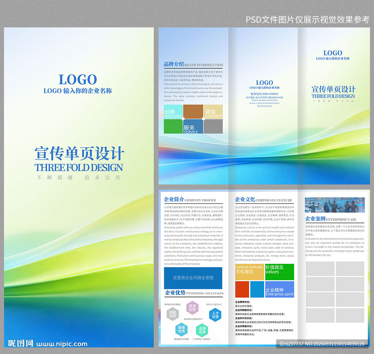Select the gray tile beside SERVICE
374x354 pixels.
coord(213,126)
